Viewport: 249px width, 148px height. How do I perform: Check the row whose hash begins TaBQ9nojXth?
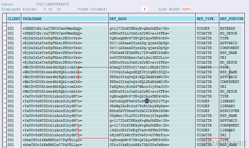coord(5,86)
